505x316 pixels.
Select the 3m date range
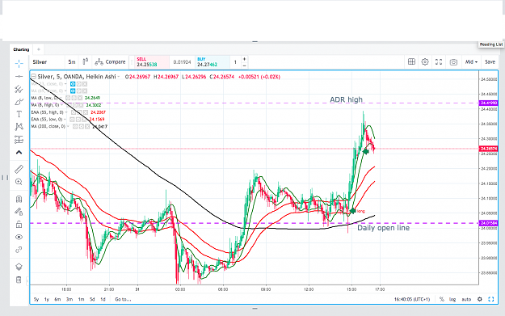tap(69, 299)
